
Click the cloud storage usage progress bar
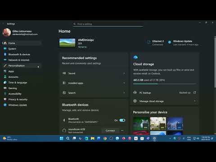165,84
